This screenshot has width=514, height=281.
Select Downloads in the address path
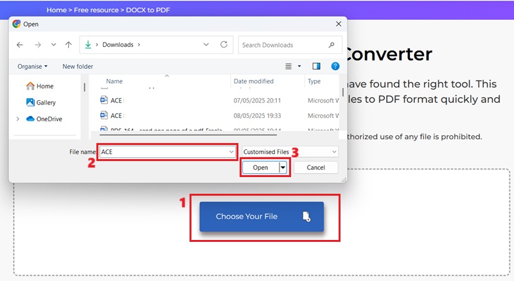click(x=118, y=44)
